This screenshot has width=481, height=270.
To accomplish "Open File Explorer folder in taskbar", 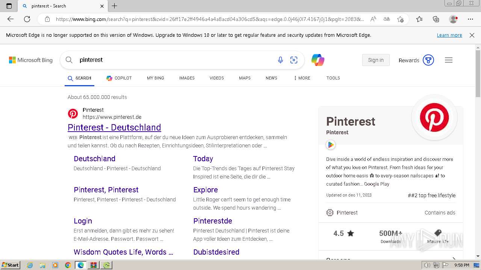I will point(42,265).
